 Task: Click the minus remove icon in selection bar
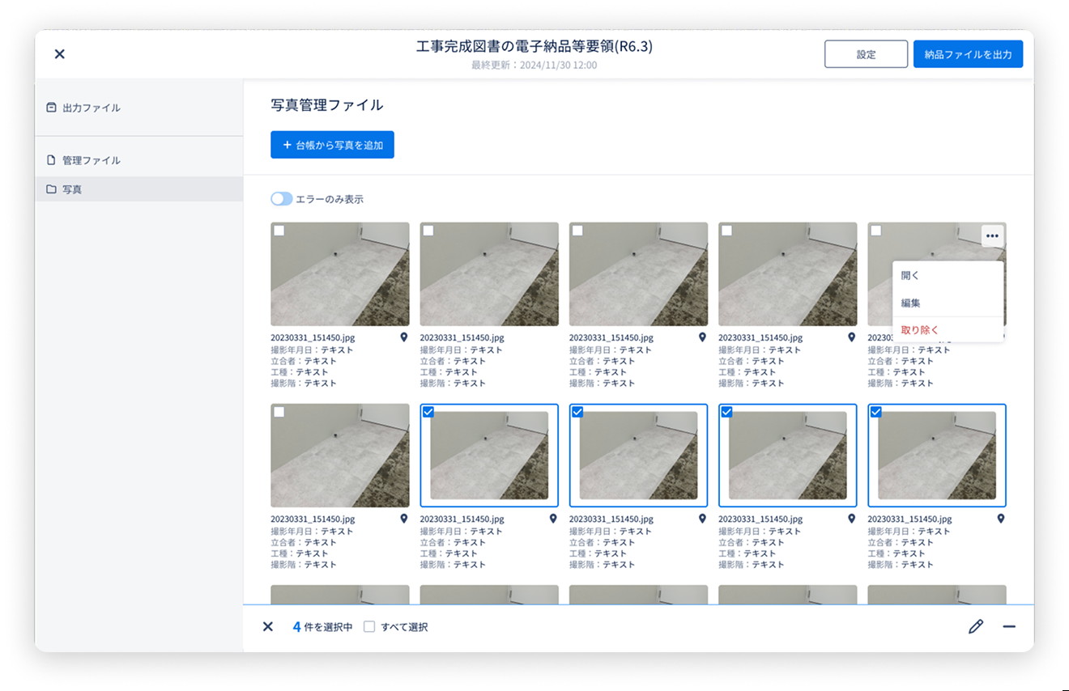[1009, 627]
